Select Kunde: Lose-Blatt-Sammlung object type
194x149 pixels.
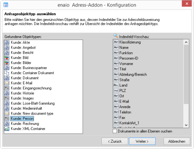pyautogui.click(x=33, y=103)
